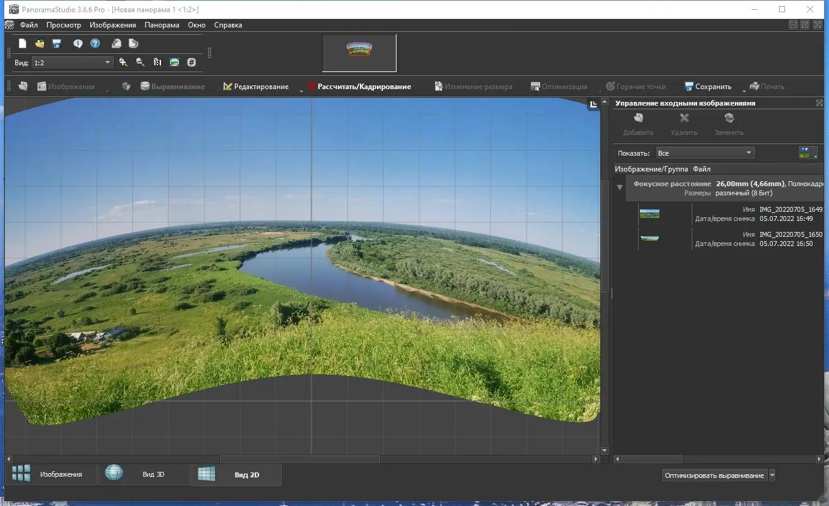Open a project with the folder icon
Image resolution: width=829 pixels, height=506 pixels.
(x=40, y=43)
